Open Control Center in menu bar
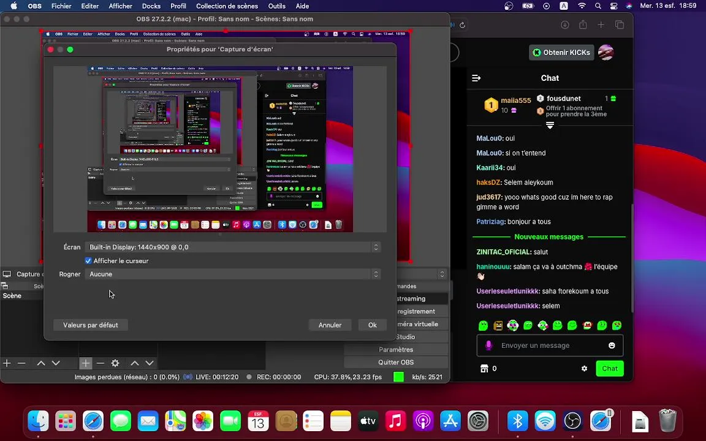The image size is (706, 441). [613, 6]
